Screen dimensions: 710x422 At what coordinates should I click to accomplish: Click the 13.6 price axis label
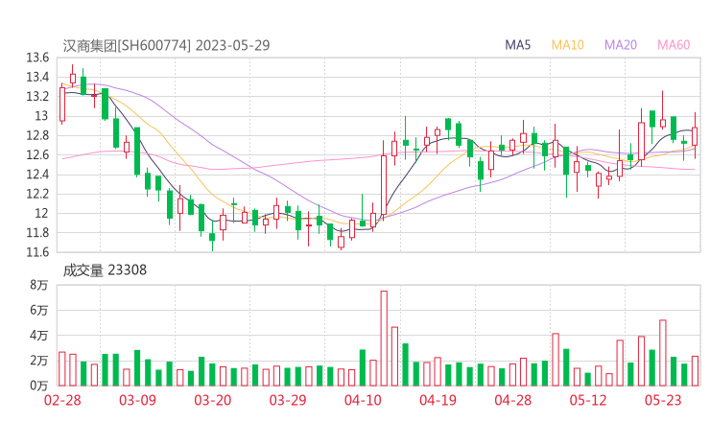click(37, 58)
